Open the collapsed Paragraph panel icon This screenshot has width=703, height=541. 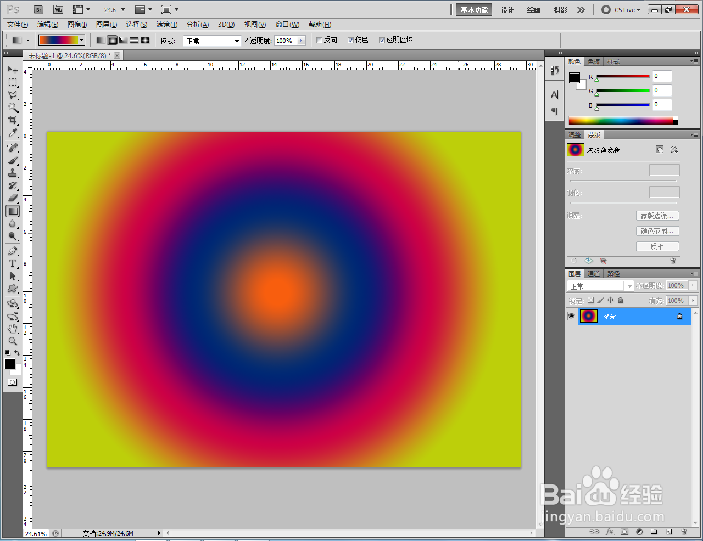pos(554,111)
